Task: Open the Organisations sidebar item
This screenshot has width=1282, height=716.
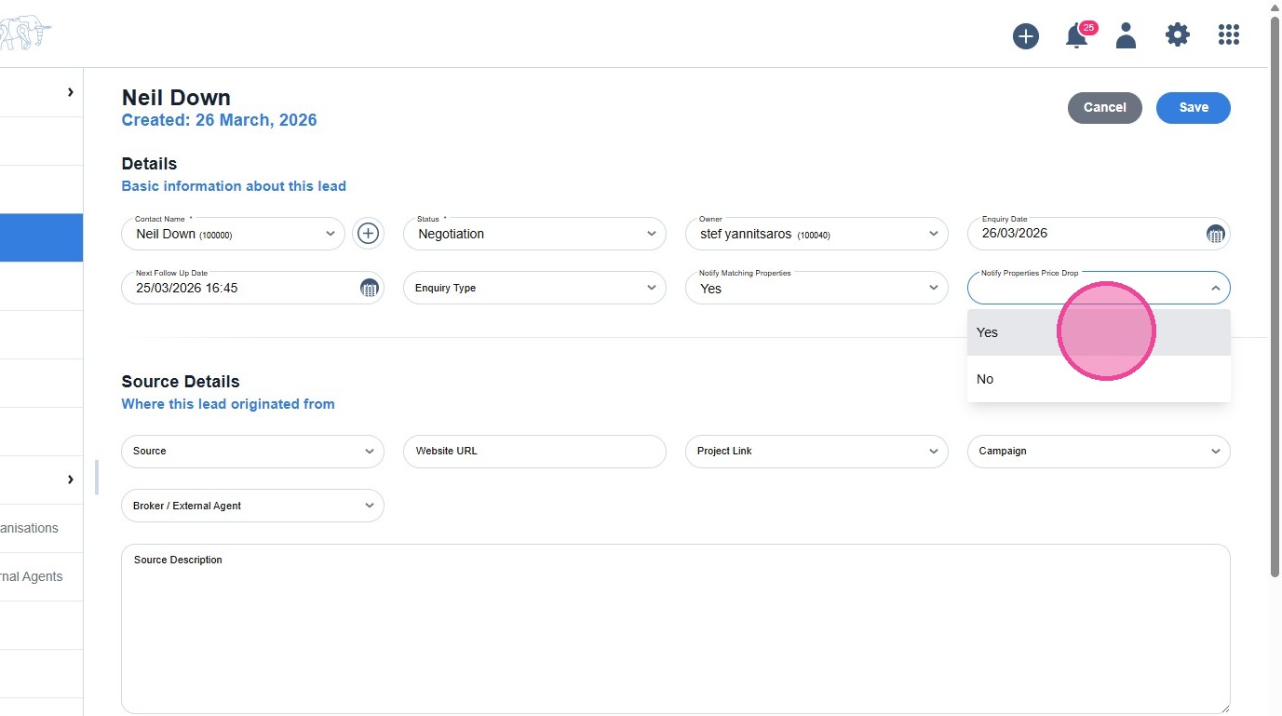Action: 41,528
